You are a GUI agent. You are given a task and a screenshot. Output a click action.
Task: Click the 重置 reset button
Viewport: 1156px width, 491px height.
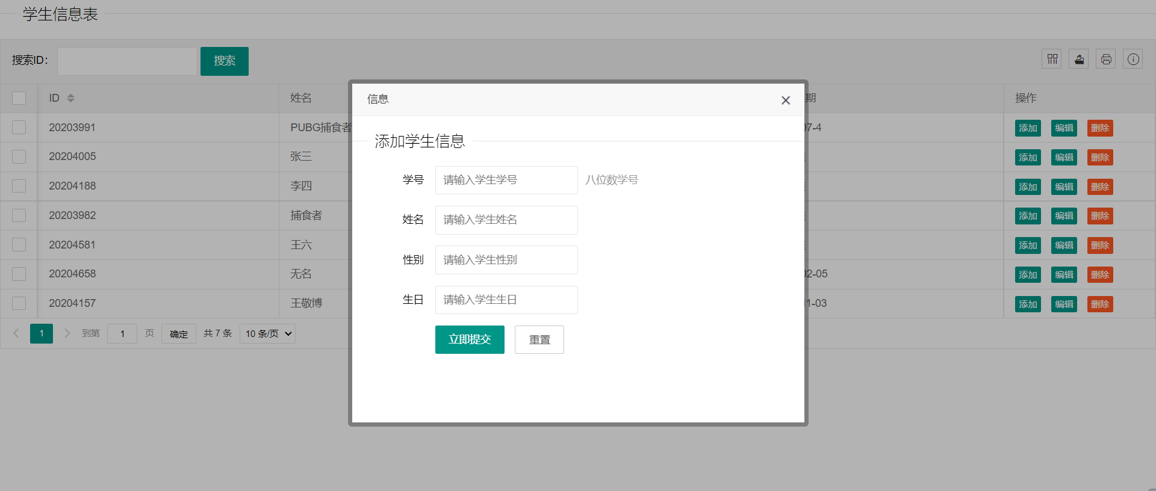click(x=539, y=339)
